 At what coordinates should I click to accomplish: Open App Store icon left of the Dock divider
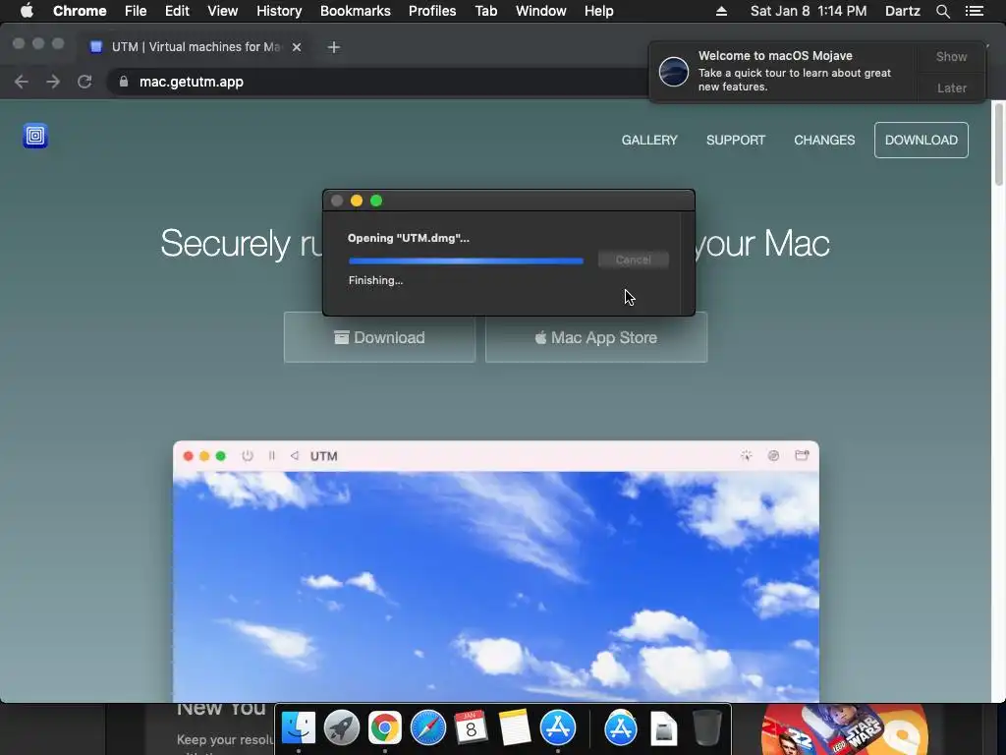[x=558, y=727]
